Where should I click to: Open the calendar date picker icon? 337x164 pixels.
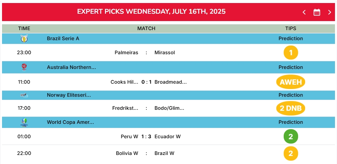click(x=317, y=12)
